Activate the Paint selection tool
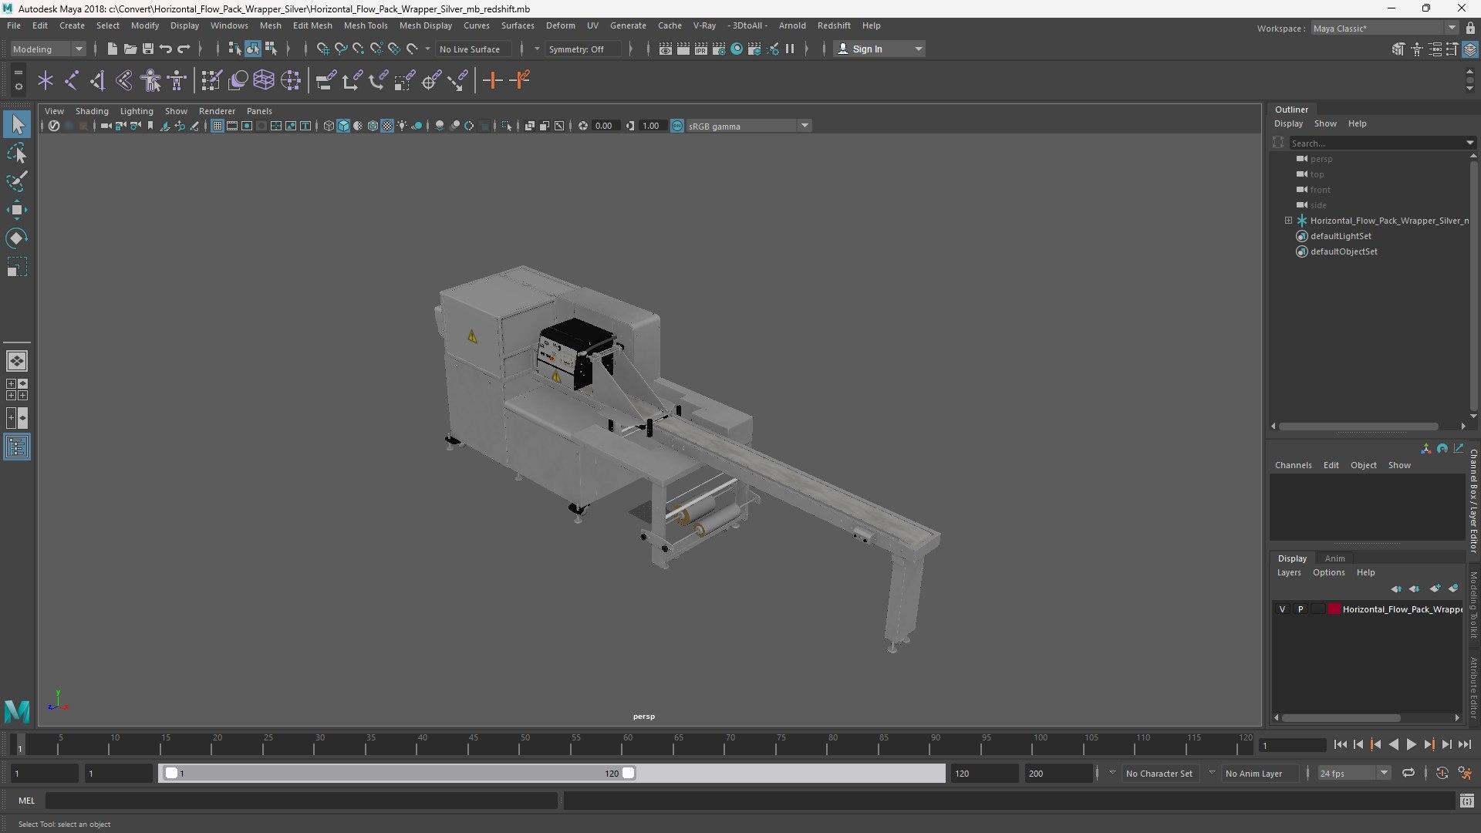This screenshot has height=833, width=1481. [17, 182]
